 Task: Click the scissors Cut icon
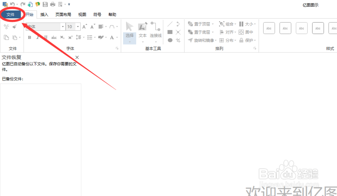[x=6, y=27]
